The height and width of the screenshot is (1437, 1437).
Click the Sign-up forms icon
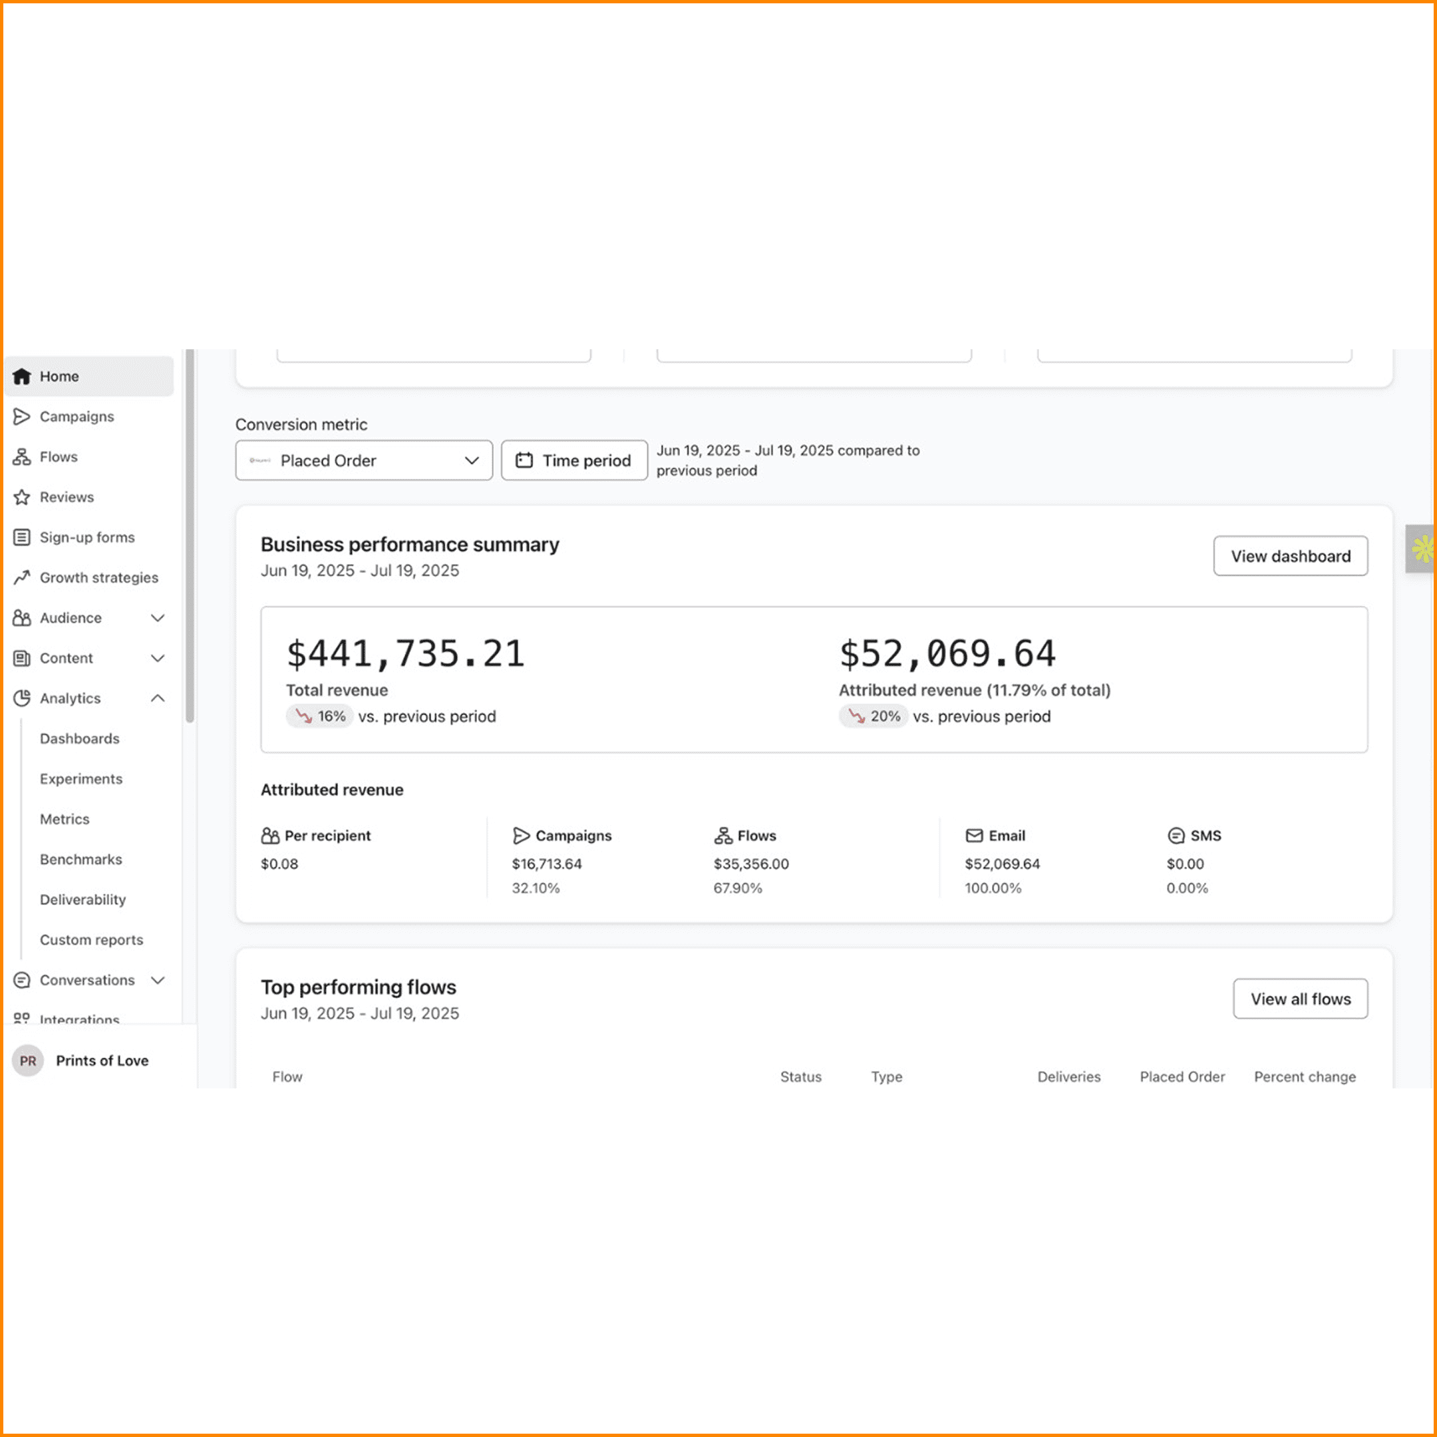[x=21, y=537]
